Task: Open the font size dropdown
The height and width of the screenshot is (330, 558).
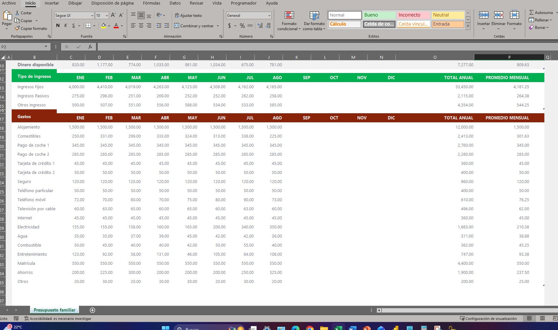Action: tap(107, 16)
